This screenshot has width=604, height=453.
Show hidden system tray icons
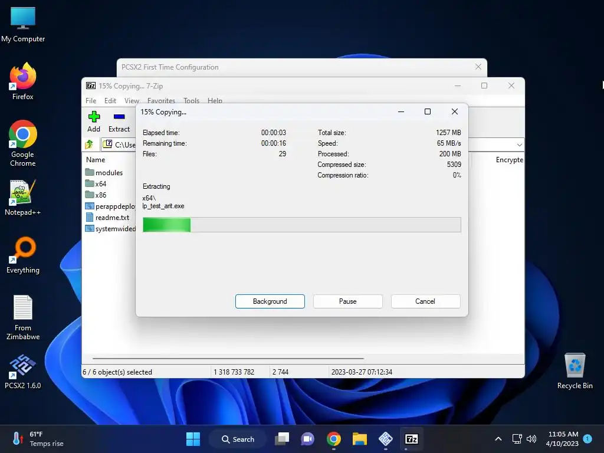pyautogui.click(x=498, y=439)
